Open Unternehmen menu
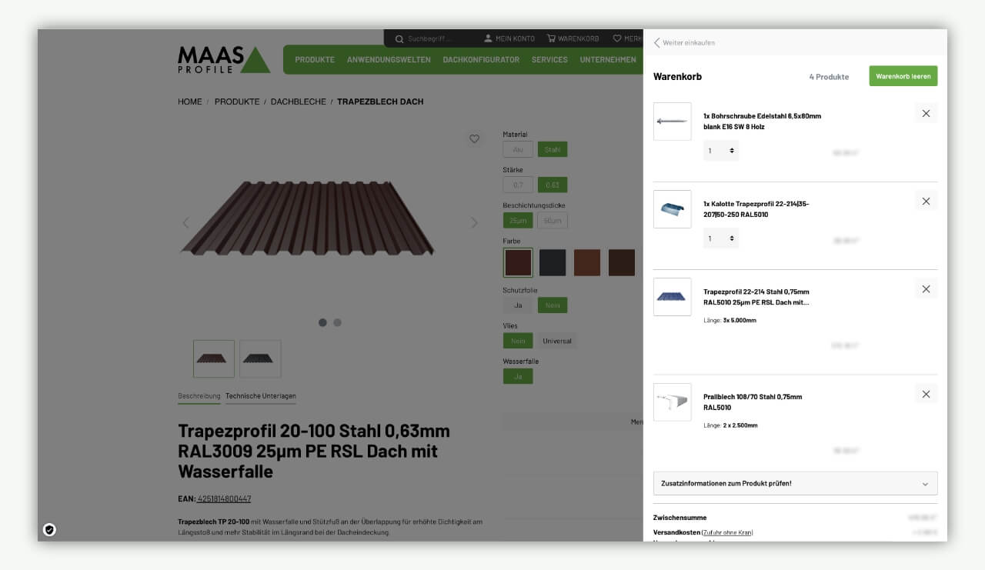The width and height of the screenshot is (985, 570). pyautogui.click(x=608, y=59)
